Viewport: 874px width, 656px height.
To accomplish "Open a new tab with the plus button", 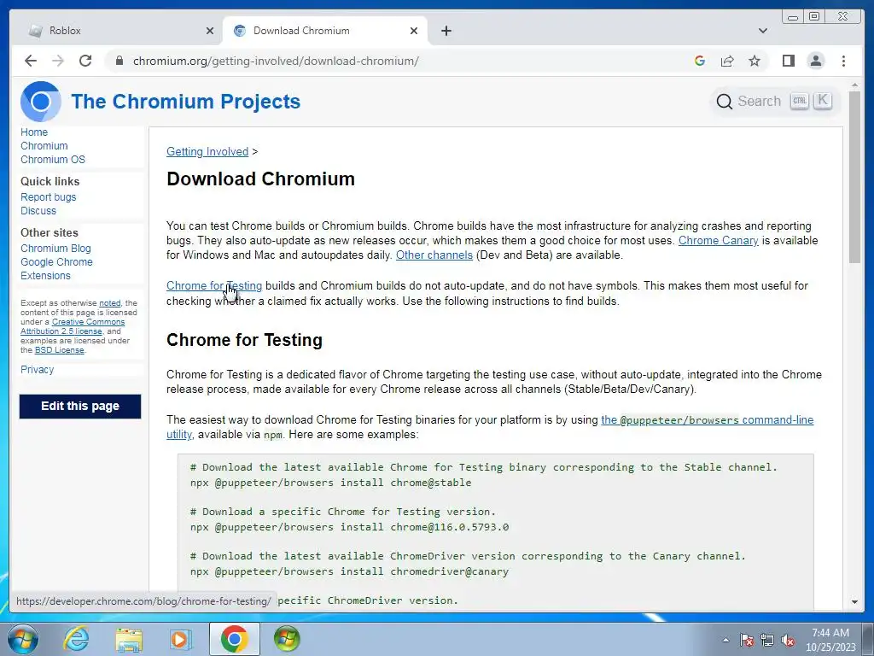I will coord(446,31).
